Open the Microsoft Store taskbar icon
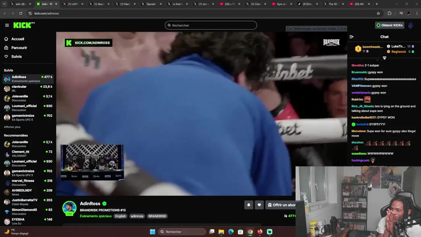The width and height of the screenshot is (421, 237). pyautogui.click(x=240, y=232)
